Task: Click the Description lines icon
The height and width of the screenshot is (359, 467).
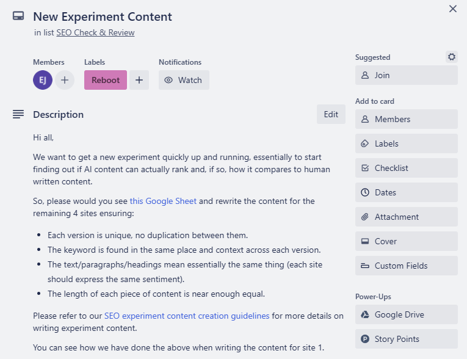Action: [18, 114]
